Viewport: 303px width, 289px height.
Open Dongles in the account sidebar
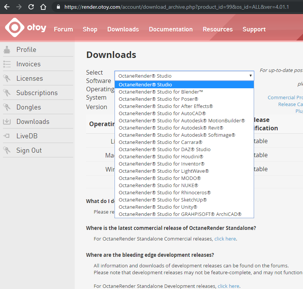pyautogui.click(x=28, y=107)
